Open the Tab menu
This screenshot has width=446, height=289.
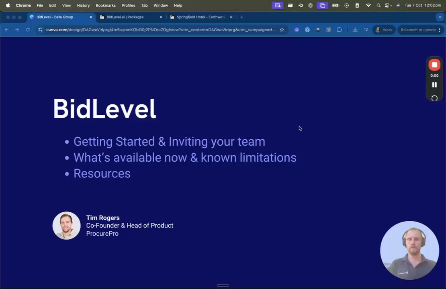(x=145, y=5)
